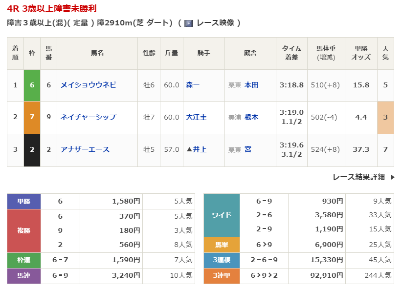Click trainer 宮 link
The image size is (402, 289).
pos(248,149)
